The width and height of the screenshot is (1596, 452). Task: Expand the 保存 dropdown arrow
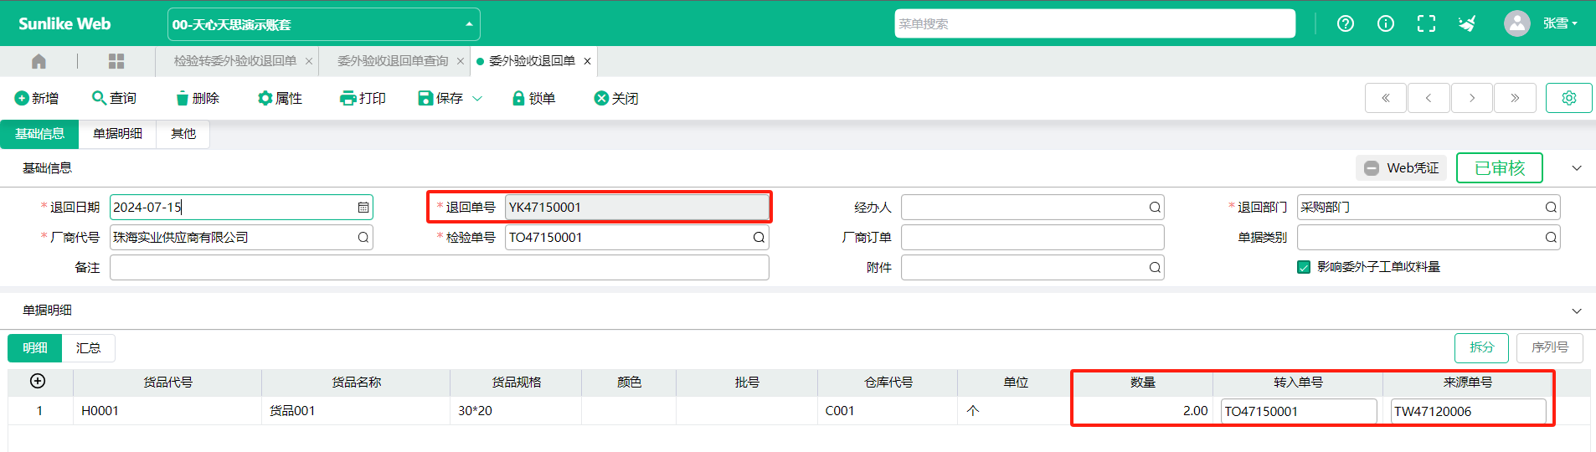click(477, 99)
